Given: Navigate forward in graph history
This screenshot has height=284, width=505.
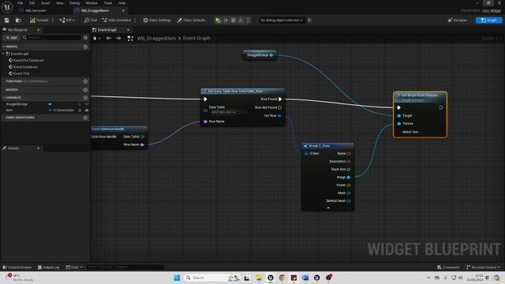Looking at the screenshot, I should 119,39.
